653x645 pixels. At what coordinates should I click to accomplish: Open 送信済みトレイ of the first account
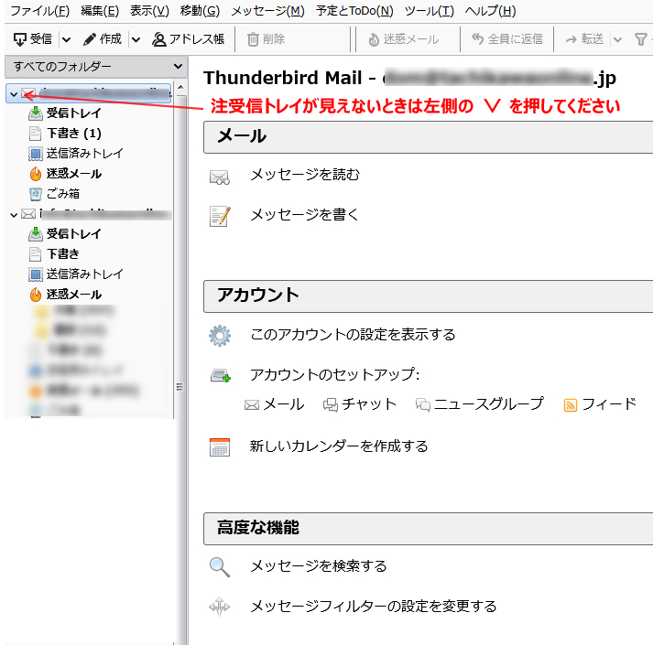76,153
